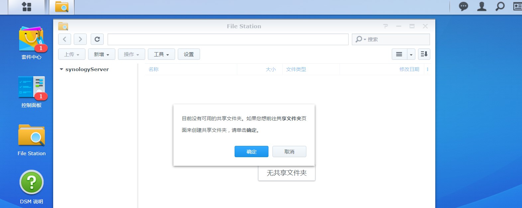Open the 操作 action dropdown
This screenshot has width=522, height=208.
point(132,54)
